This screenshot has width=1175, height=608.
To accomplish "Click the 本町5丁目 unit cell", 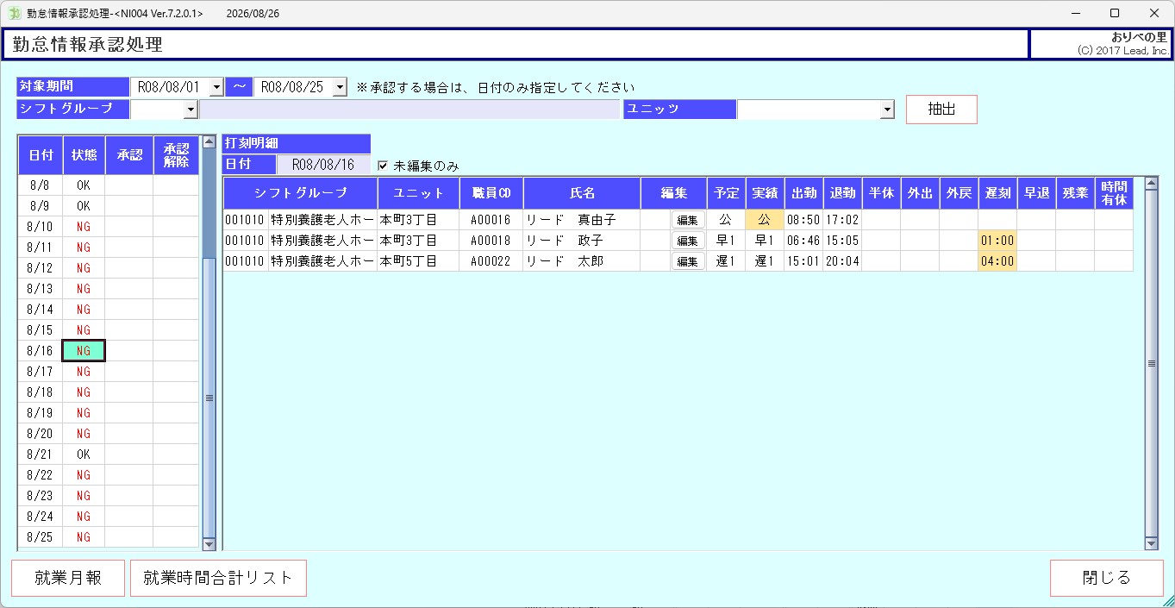I will pos(419,261).
